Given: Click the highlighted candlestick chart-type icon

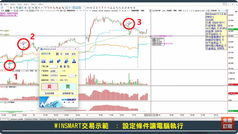Looking at the screenshot, I should (x=36, y=8).
